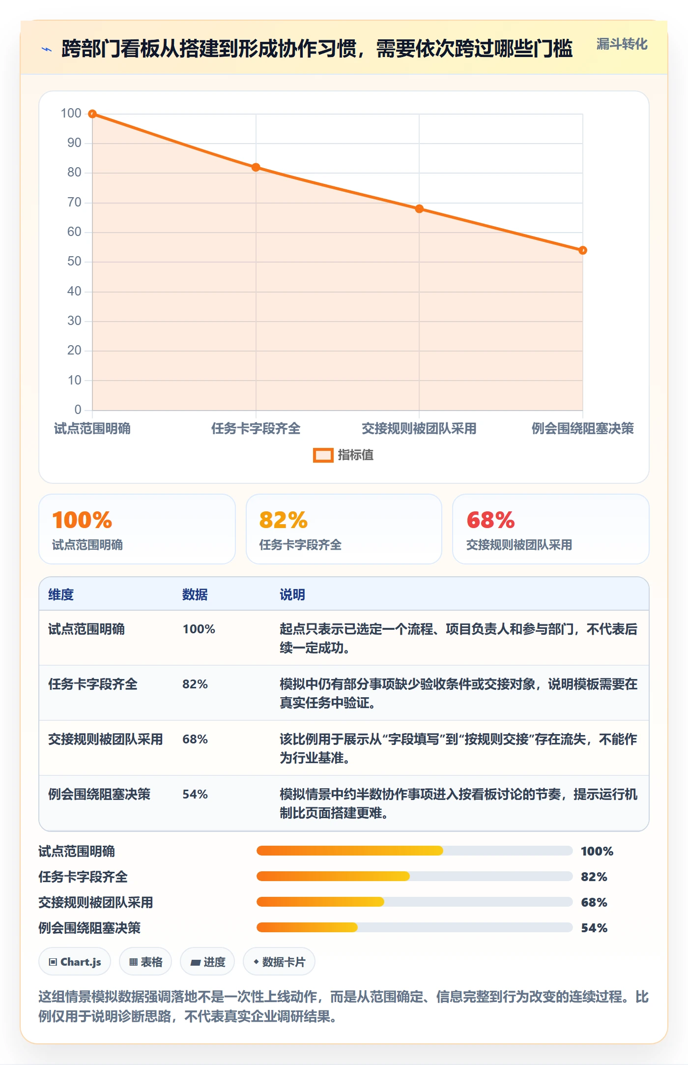The height and width of the screenshot is (1065, 688).
Task: Click the lightning bolt icon beside the title
Action: coord(47,49)
